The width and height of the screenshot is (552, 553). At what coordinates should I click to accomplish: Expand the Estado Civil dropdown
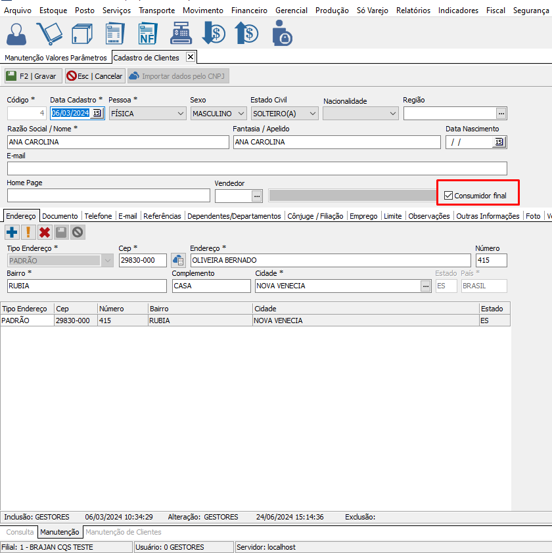click(x=311, y=114)
